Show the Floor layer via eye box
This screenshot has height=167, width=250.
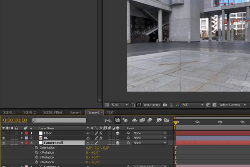4,133
